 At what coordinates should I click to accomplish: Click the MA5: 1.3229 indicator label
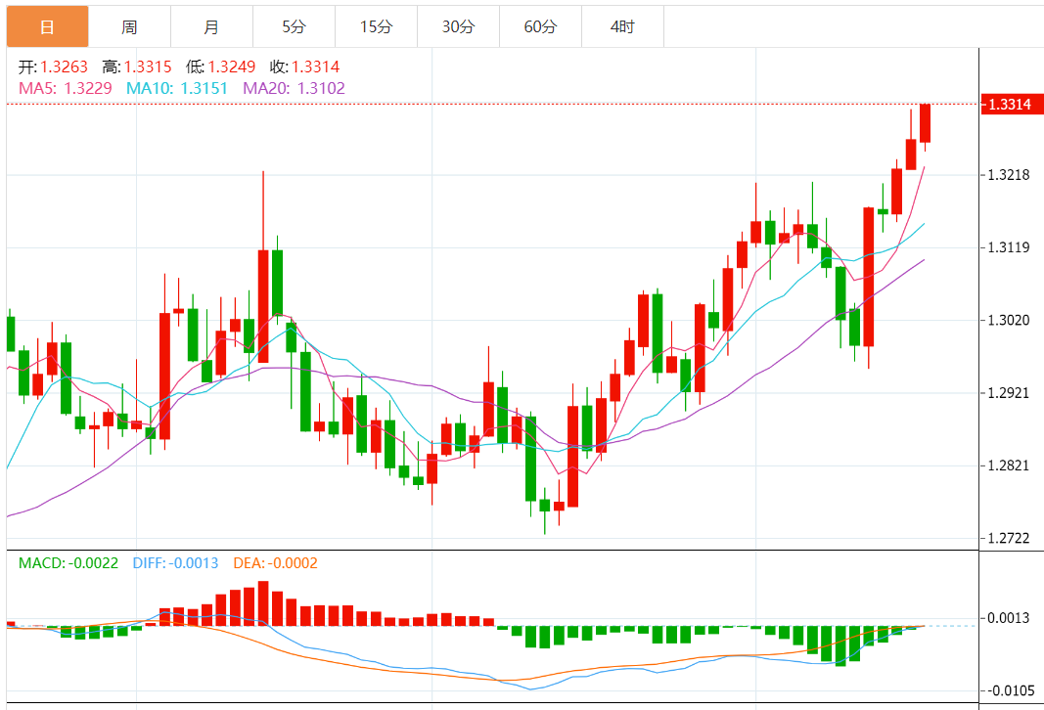66,88
